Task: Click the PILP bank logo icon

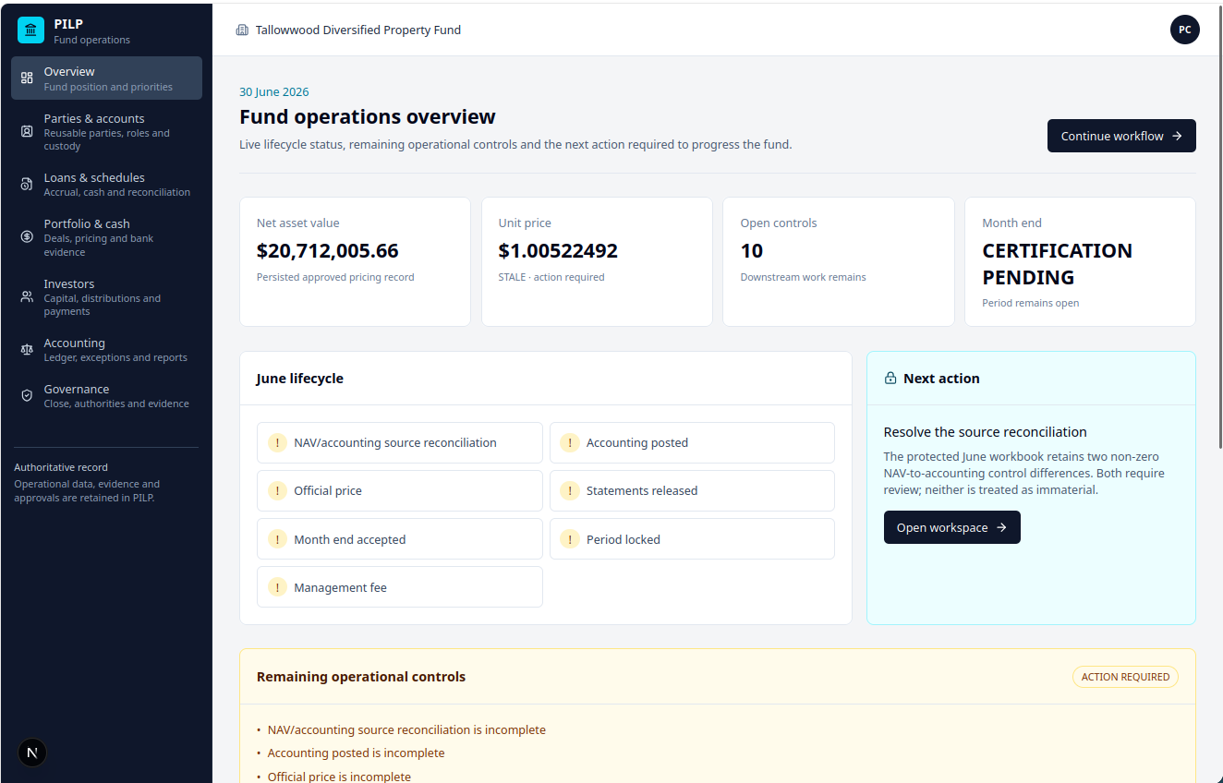Action: tap(30, 30)
